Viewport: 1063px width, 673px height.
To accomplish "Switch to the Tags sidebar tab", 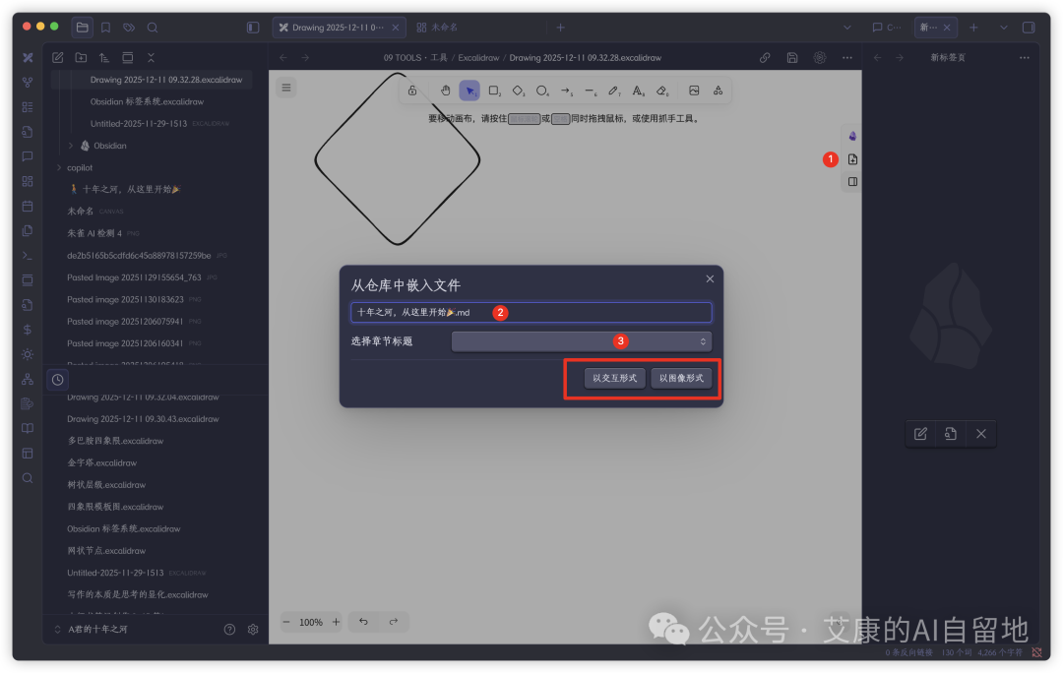I will click(x=129, y=28).
